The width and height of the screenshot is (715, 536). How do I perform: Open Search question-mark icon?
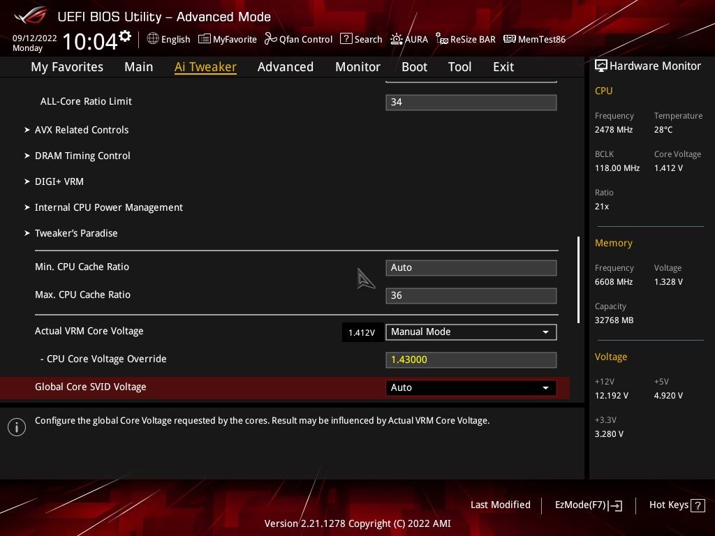(x=346, y=39)
